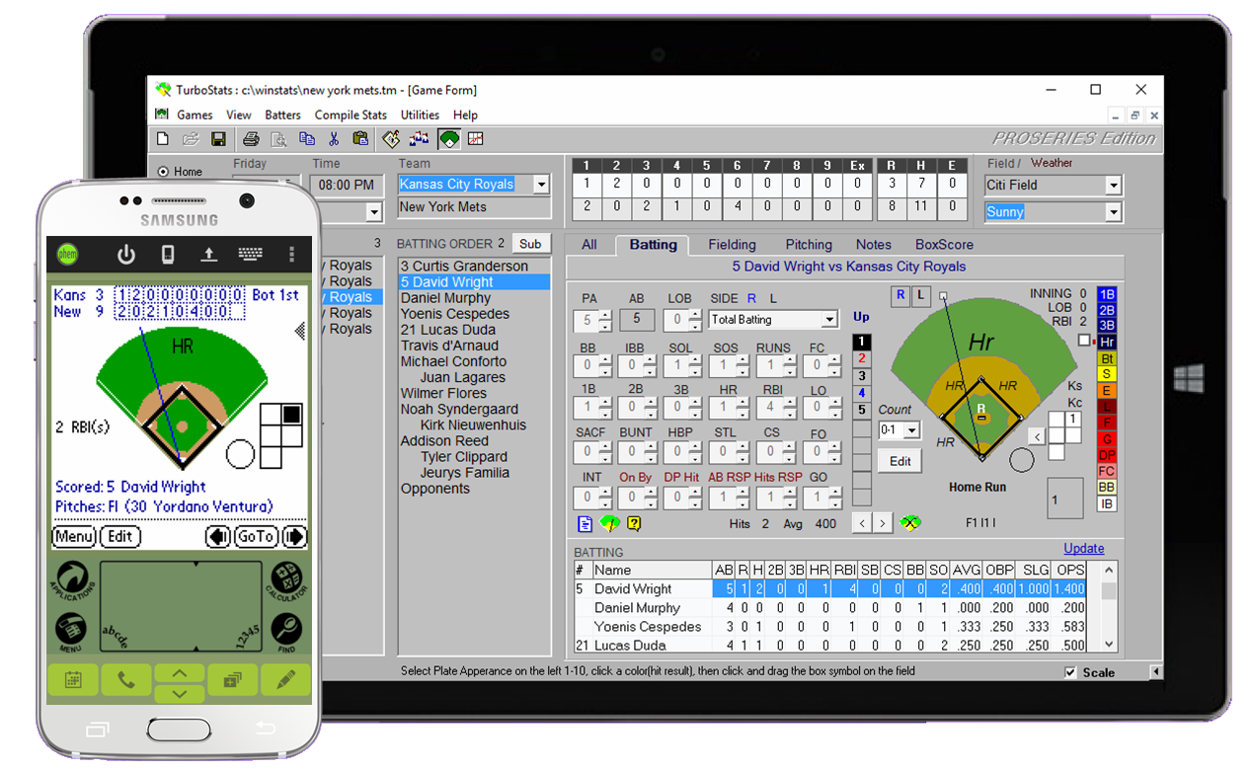Tap the Edit button on the phone
The width and height of the screenshot is (1253, 771).
click(119, 536)
